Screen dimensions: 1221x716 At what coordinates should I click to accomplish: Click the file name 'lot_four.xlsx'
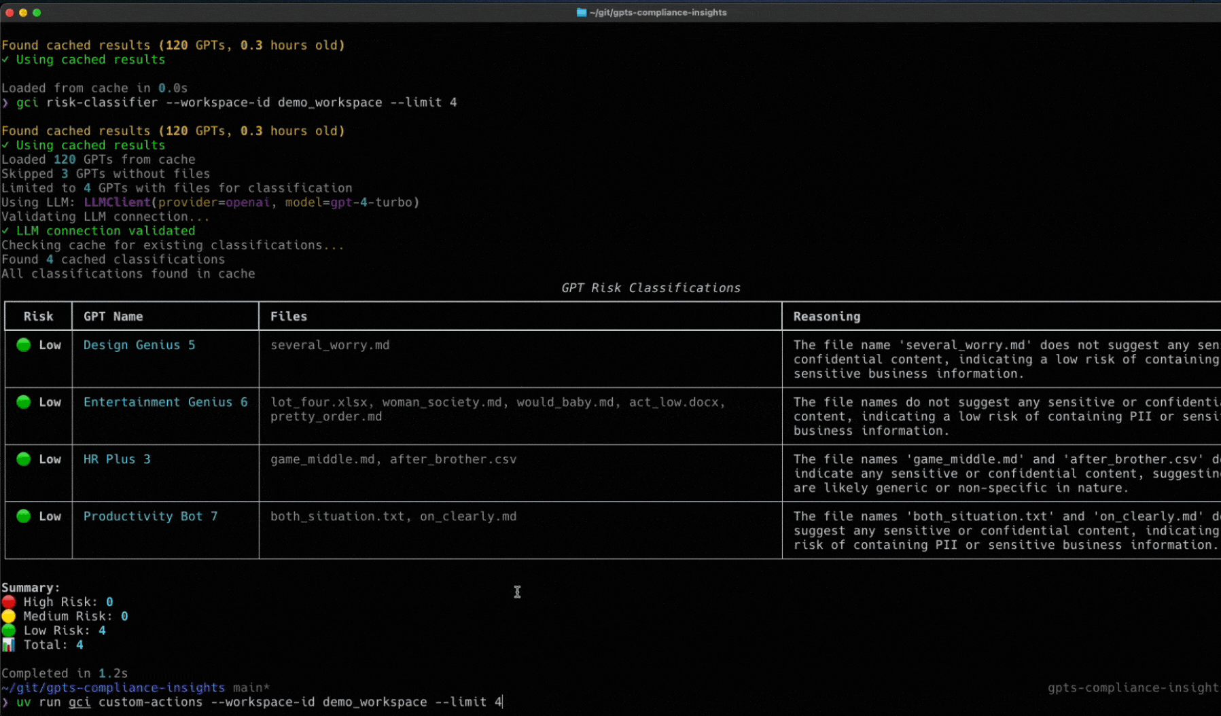pos(319,402)
